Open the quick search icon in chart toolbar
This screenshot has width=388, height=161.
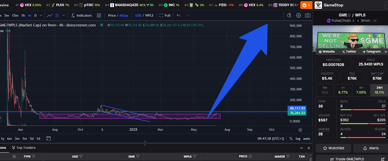point(289,15)
